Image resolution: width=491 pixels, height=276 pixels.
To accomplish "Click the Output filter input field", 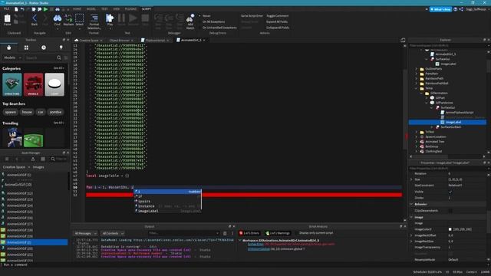I will point(183,233).
